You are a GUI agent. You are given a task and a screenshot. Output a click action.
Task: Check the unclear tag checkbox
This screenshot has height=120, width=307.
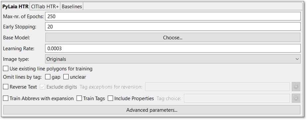pos(66,77)
